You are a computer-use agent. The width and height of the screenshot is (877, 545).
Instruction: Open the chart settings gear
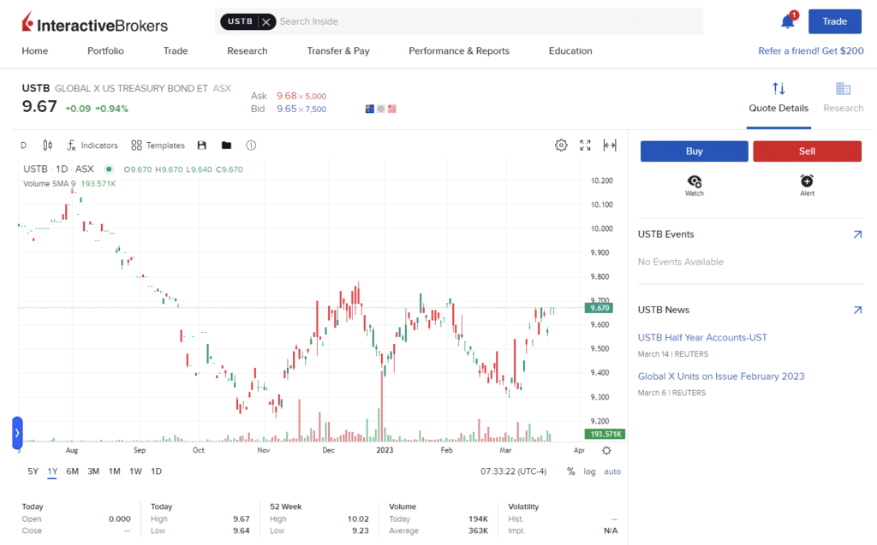(561, 145)
